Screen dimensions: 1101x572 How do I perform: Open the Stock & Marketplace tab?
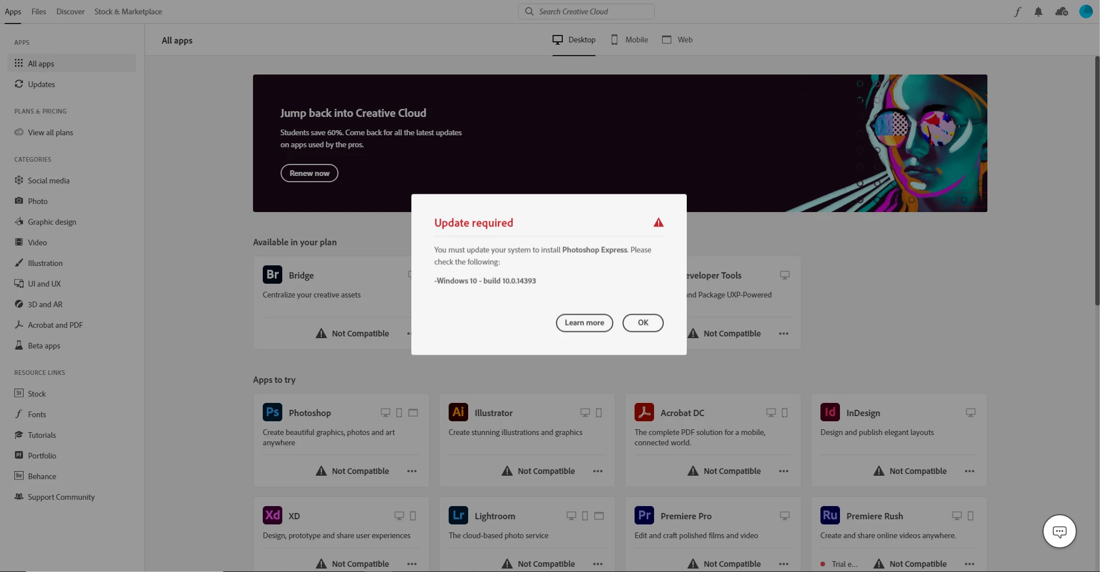coord(128,11)
